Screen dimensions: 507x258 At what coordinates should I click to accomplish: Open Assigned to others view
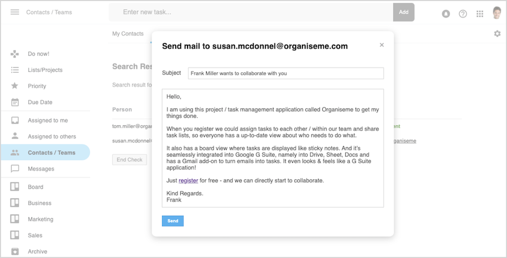[x=52, y=137]
